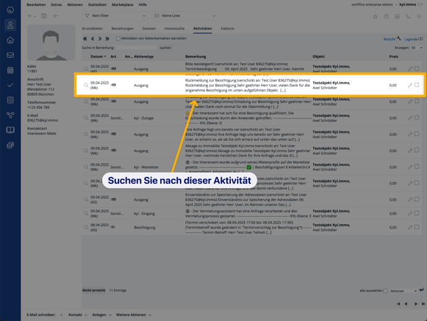Expand the Kontakt menu in the bottom bar
The width and height of the screenshot is (427, 321).
click(x=86, y=315)
